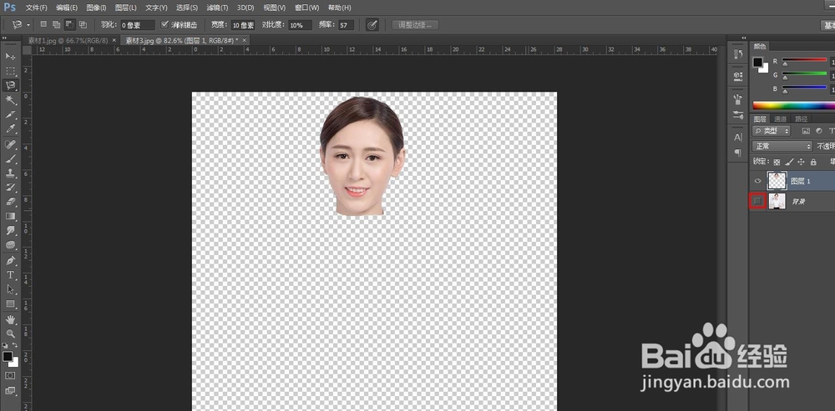Hide 图层 1 using its eye icon
This screenshot has height=411, width=835.
coord(758,181)
